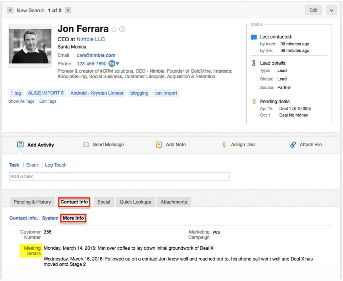Click the Attach File paperclip icon
343x281 pixels.
293,145
